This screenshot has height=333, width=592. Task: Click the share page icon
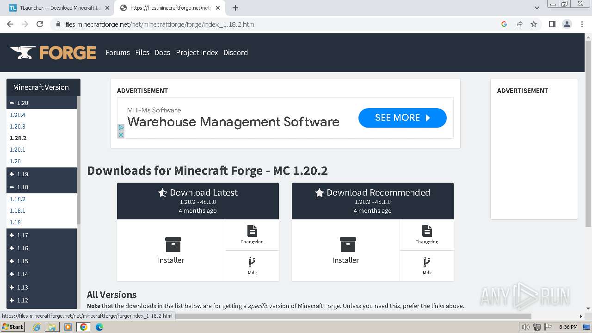[x=519, y=24]
